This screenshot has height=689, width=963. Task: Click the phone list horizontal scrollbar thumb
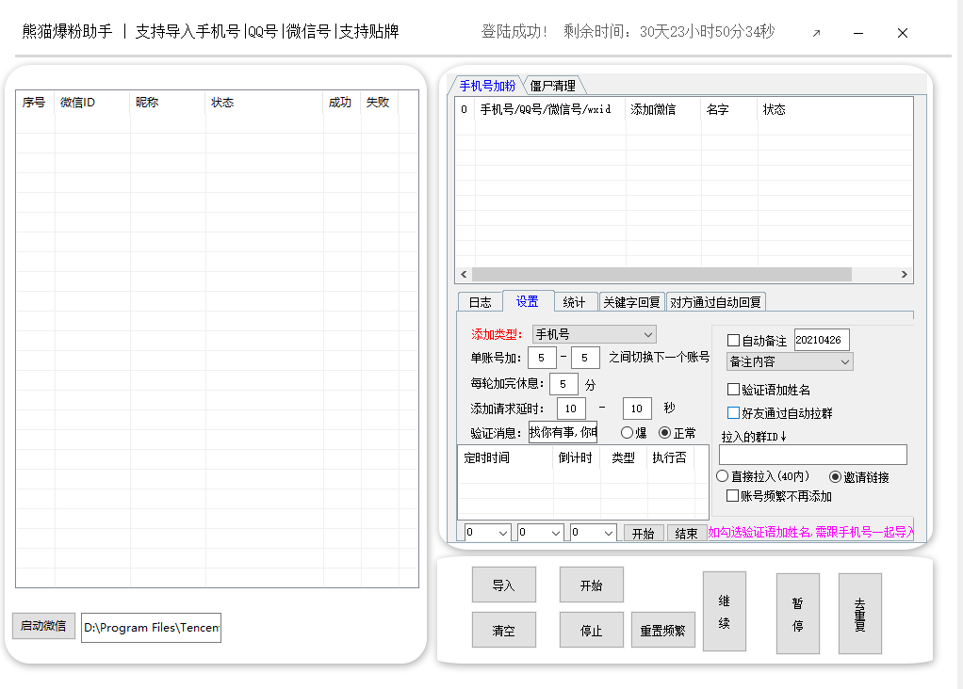pos(661,274)
